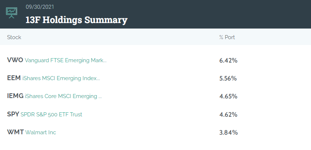Click the 09/30/2021 report date
Screen dimensions: 311x150
click(x=40, y=7)
